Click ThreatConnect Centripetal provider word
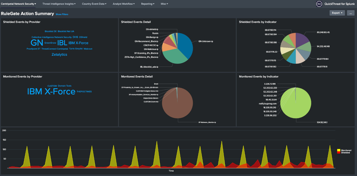Image resolution: width=357 pixels, height=176 pixels. (x=55, y=49)
